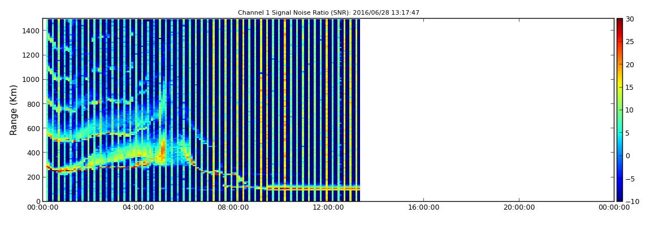Click the colorbar value −5 label

tap(629, 179)
